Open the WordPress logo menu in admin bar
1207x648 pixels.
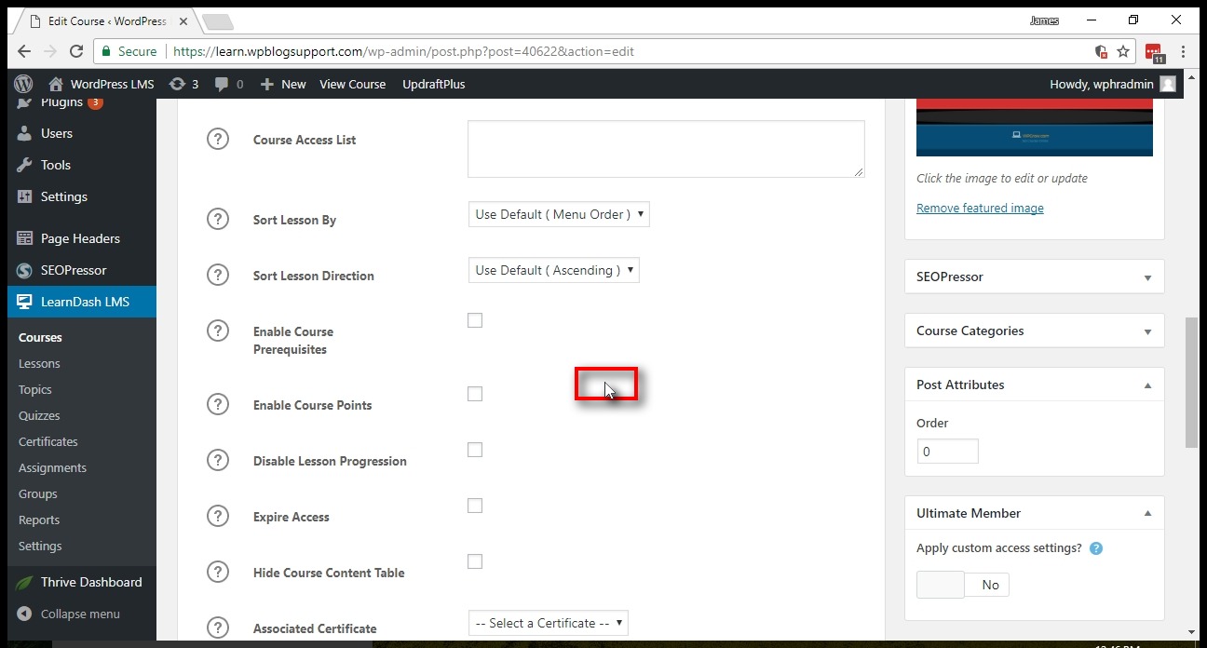point(23,84)
